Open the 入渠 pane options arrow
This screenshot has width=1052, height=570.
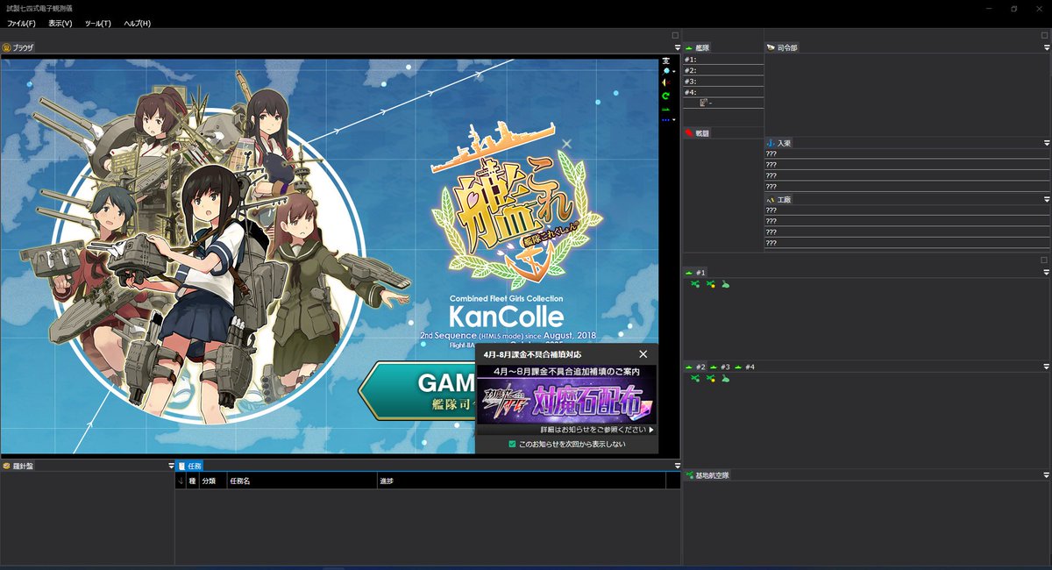click(1046, 142)
